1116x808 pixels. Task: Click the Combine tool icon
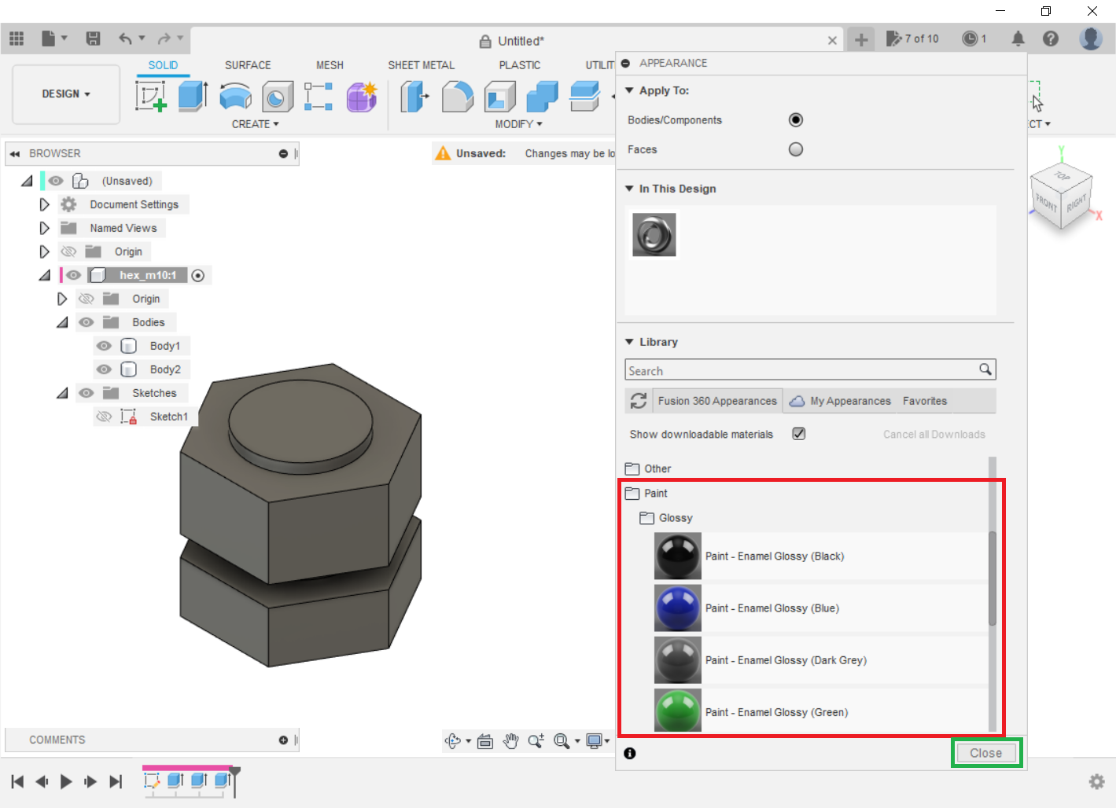coord(542,97)
